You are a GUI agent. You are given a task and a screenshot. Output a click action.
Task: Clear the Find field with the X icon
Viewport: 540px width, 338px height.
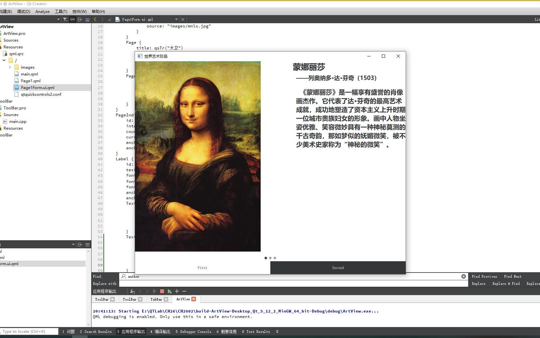pos(464,276)
